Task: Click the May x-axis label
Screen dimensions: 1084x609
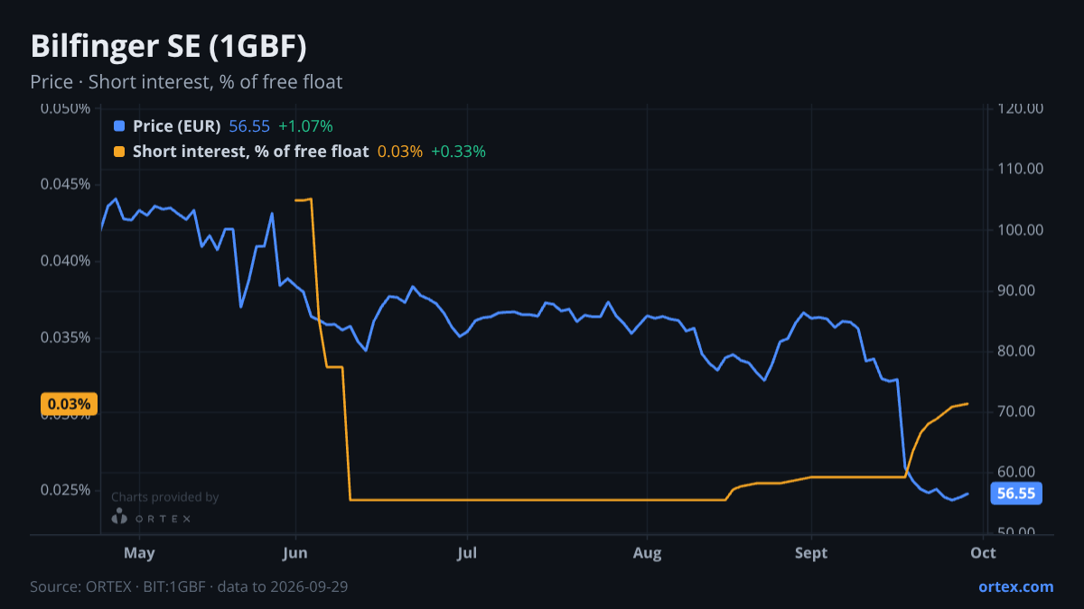Action: point(139,552)
